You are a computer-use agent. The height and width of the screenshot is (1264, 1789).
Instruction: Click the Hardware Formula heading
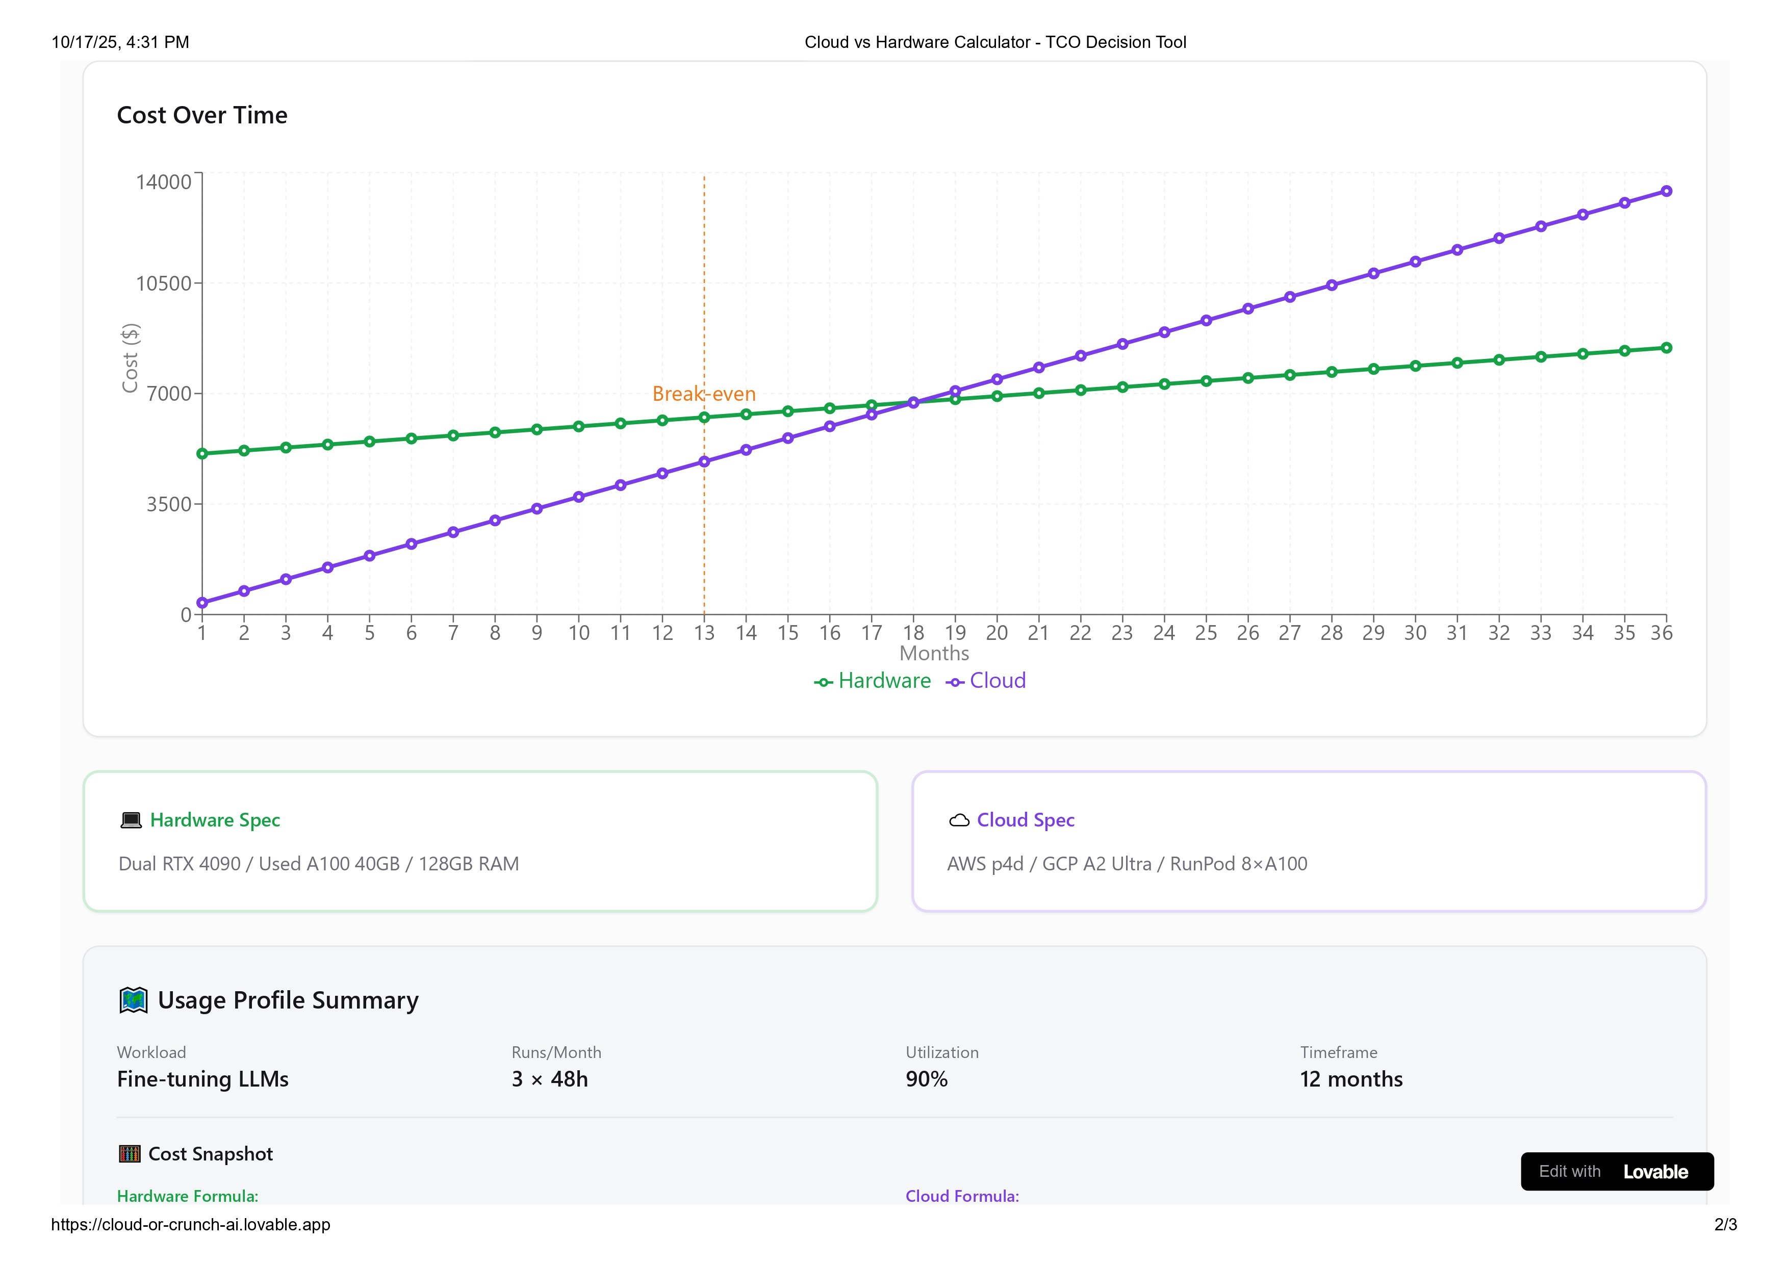click(188, 1196)
